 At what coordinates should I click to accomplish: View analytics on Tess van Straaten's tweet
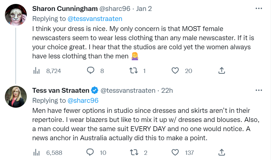(x=36, y=153)
